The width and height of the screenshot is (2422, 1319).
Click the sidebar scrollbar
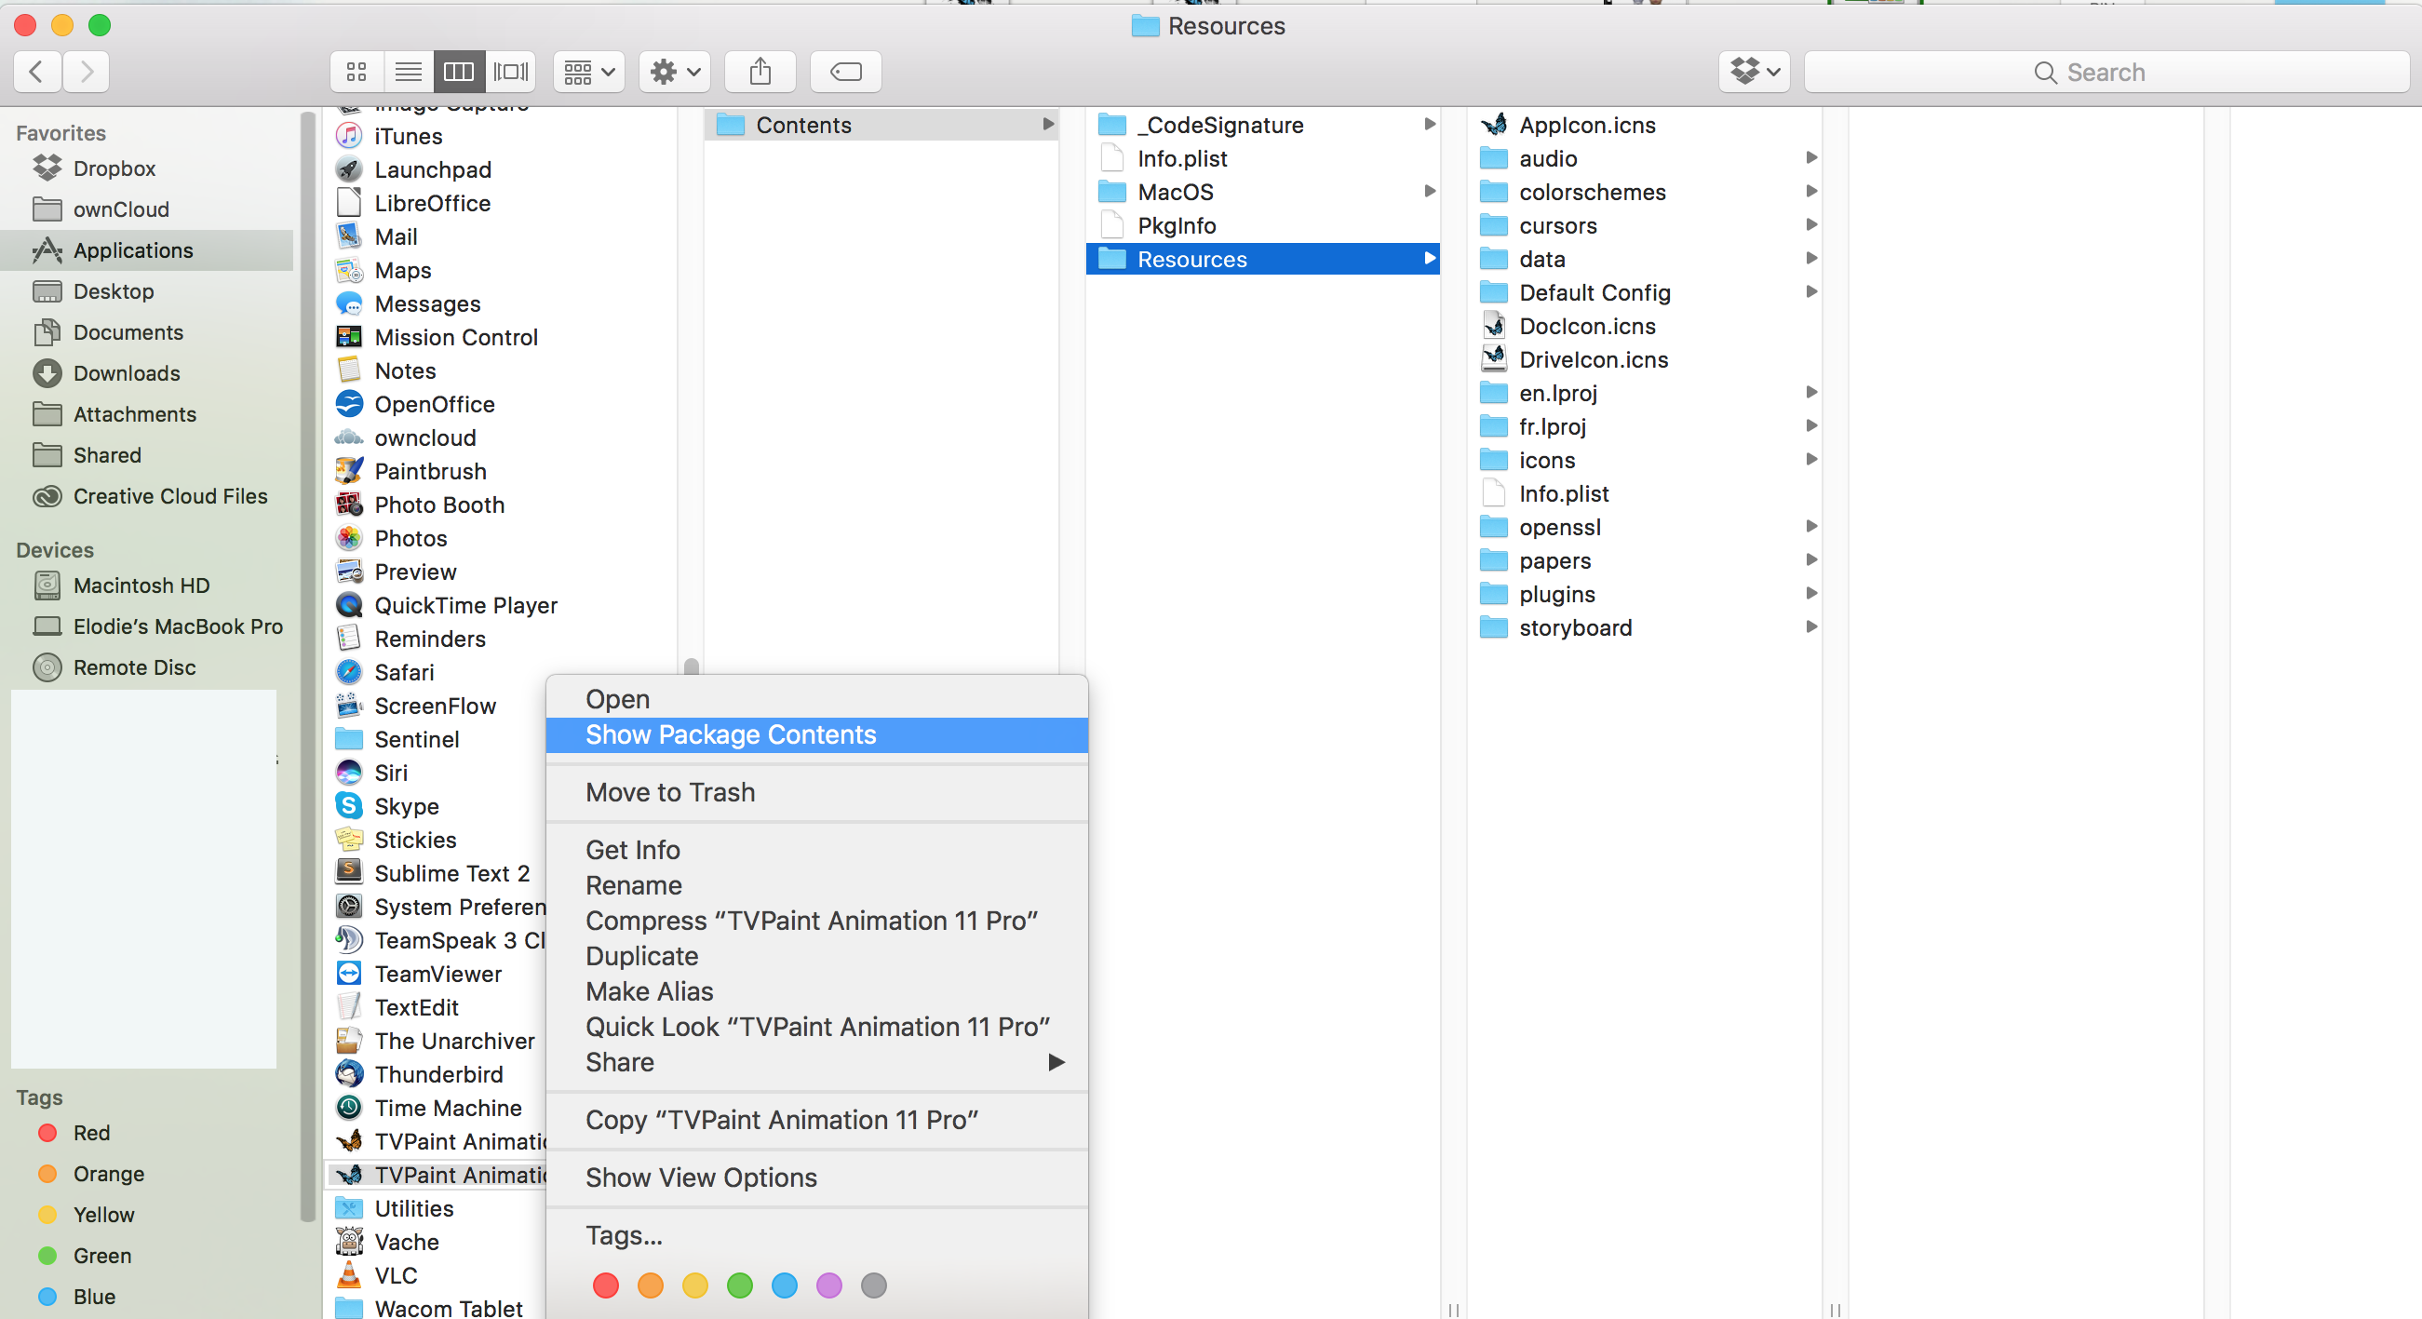306,666
